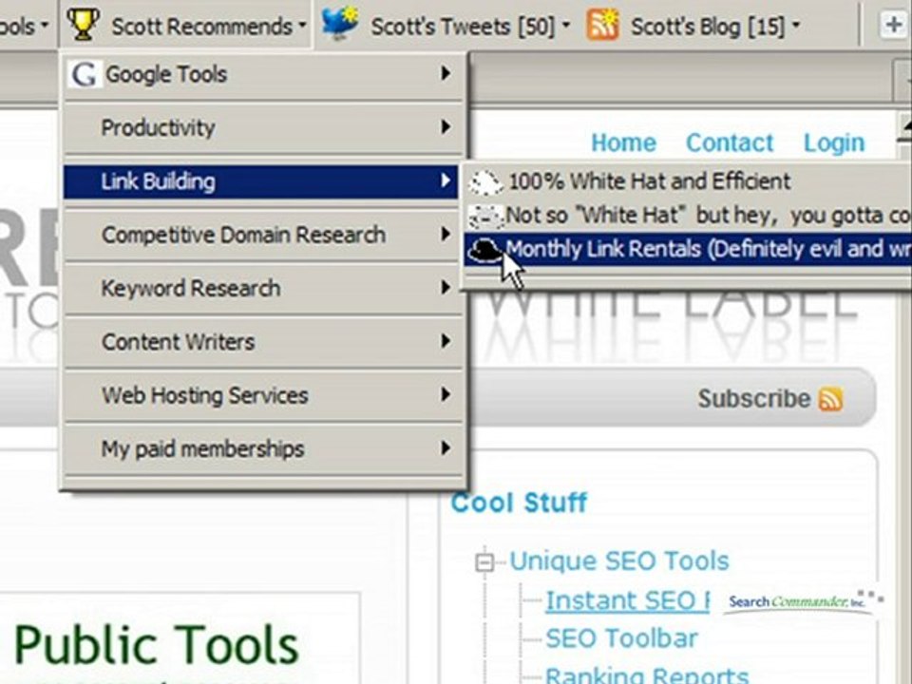Choose Monthly Link Rentals entry
This screenshot has height=684, width=912.
pyautogui.click(x=688, y=250)
